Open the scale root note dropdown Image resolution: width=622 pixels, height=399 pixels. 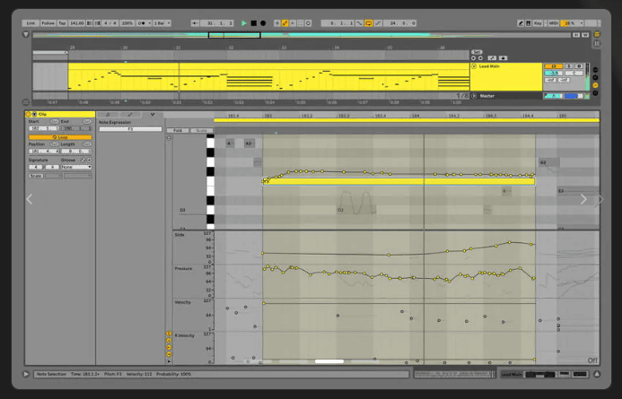coord(54,176)
